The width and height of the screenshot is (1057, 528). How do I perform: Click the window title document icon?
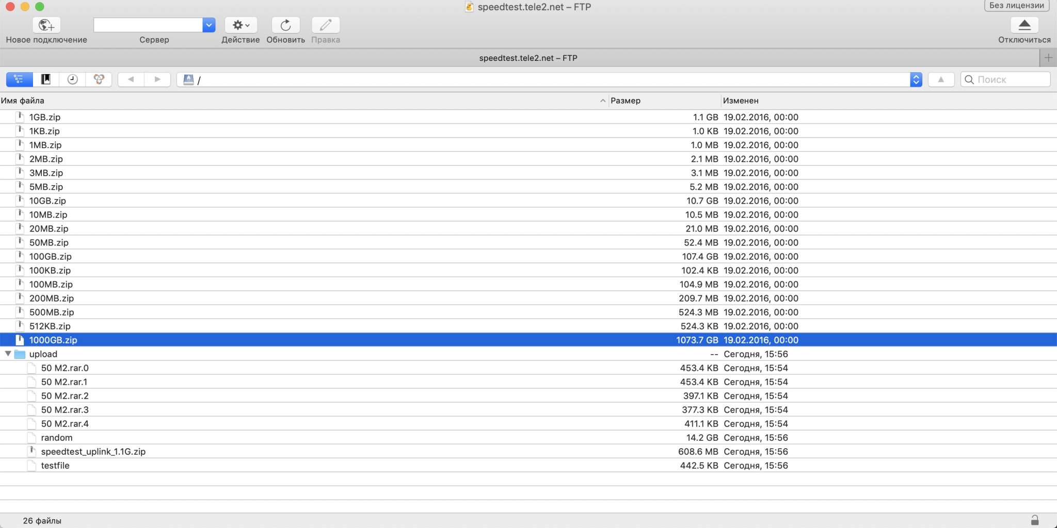[469, 7]
